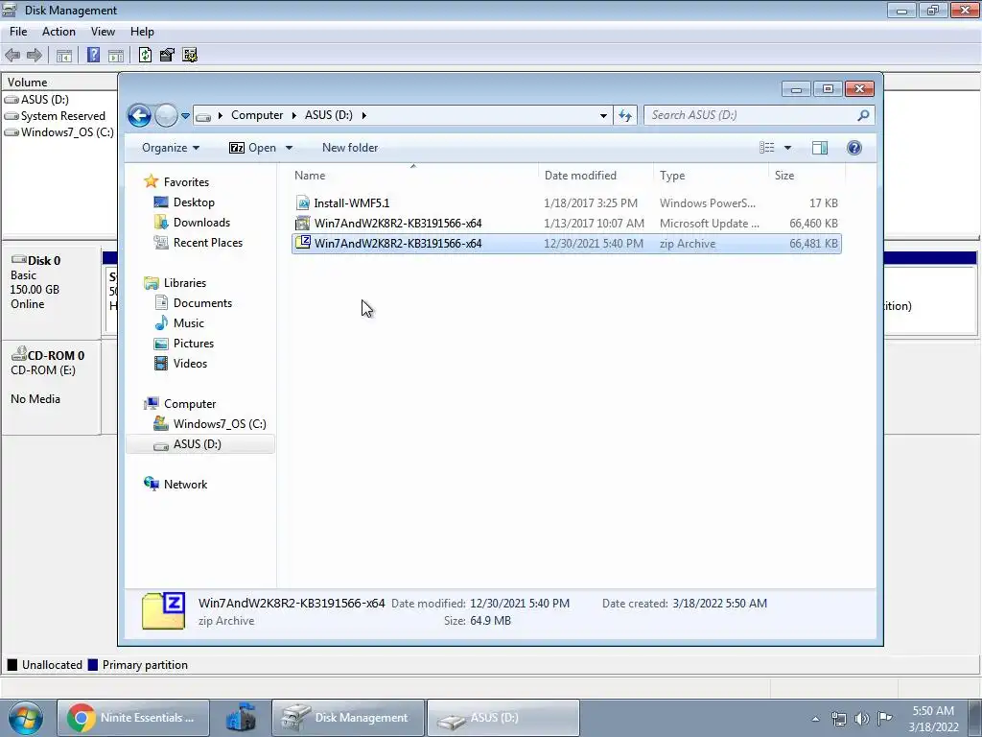The width and height of the screenshot is (982, 737).
Task: Select Windows7_OS (C:) volume in Disk Management
Action: point(67,132)
